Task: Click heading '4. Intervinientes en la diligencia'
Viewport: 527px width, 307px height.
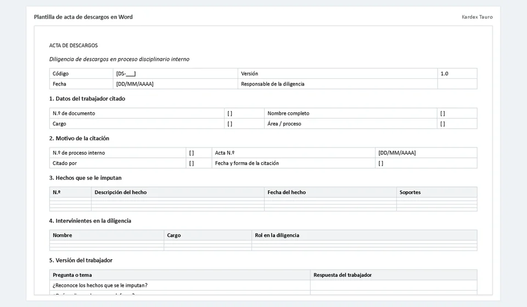Action: 90,221
